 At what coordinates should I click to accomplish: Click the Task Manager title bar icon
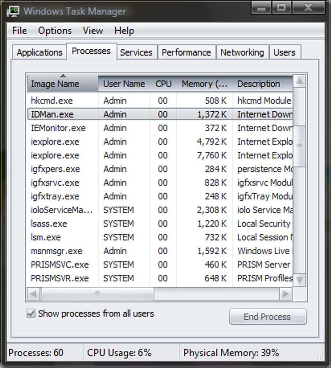point(13,11)
